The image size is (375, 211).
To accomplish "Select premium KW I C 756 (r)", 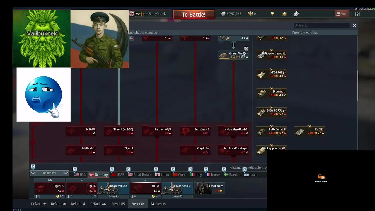I will (x=272, y=112).
